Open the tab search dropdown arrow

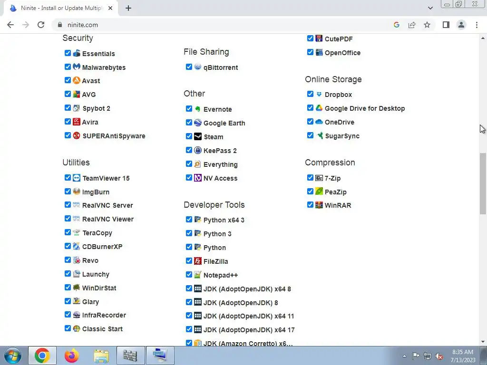point(430,8)
